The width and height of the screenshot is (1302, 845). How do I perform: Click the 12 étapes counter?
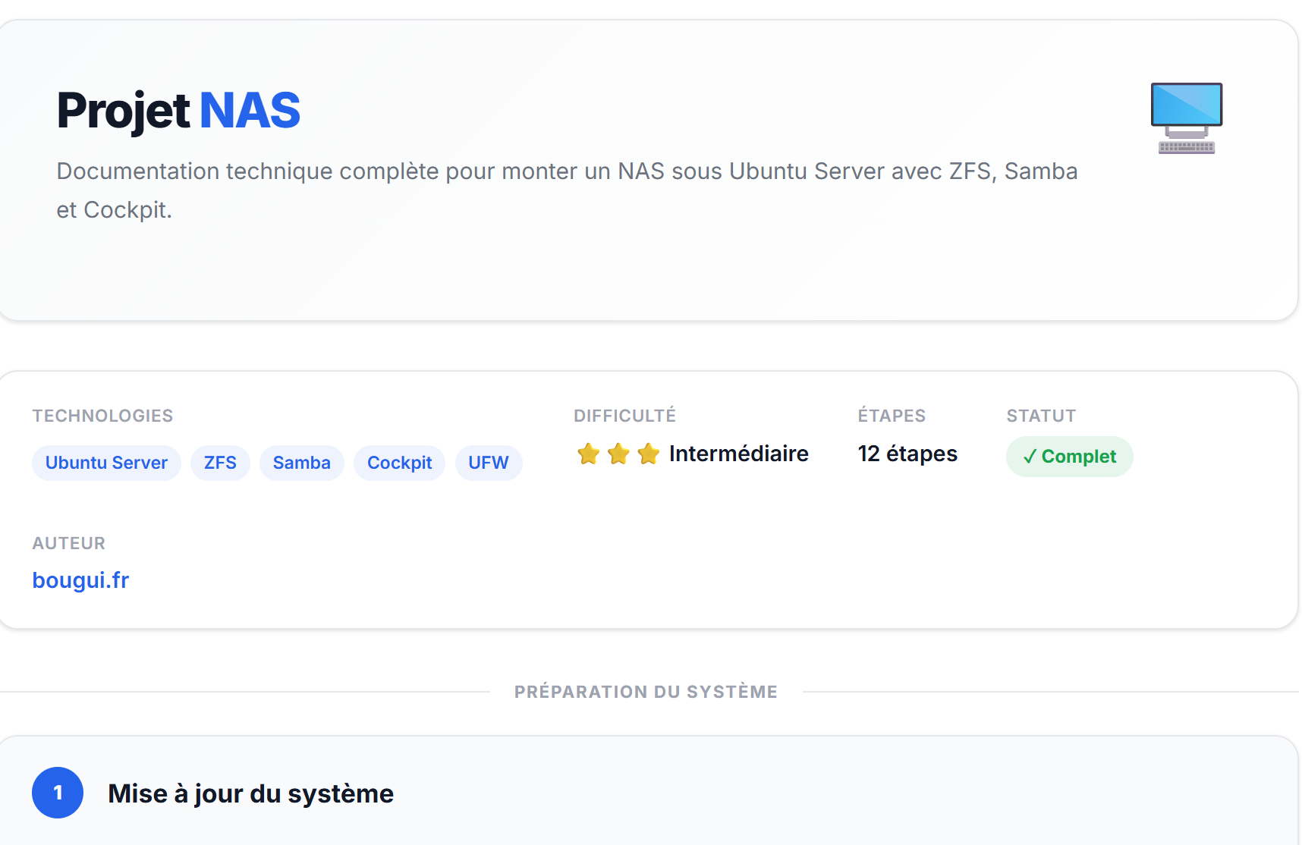pos(907,453)
